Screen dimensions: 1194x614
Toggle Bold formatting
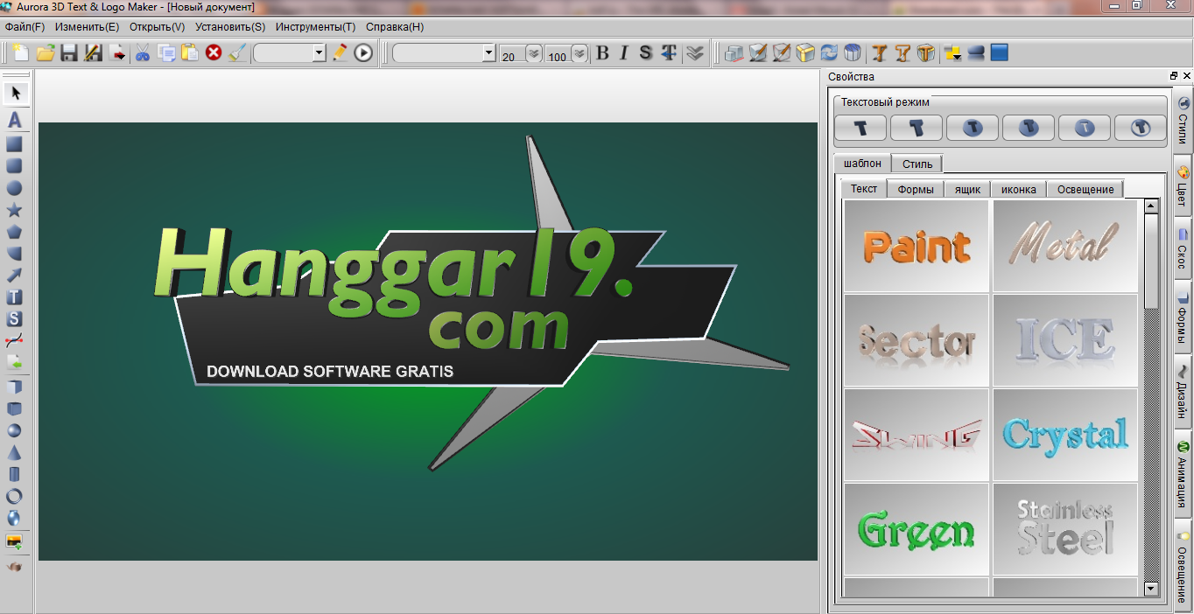(x=602, y=53)
